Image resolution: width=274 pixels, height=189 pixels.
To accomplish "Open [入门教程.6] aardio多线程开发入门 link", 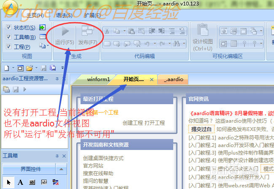I will click(x=229, y=177).
